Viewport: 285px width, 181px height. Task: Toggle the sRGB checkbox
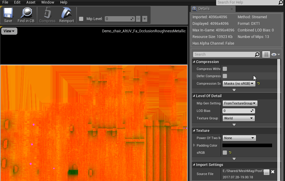225,153
